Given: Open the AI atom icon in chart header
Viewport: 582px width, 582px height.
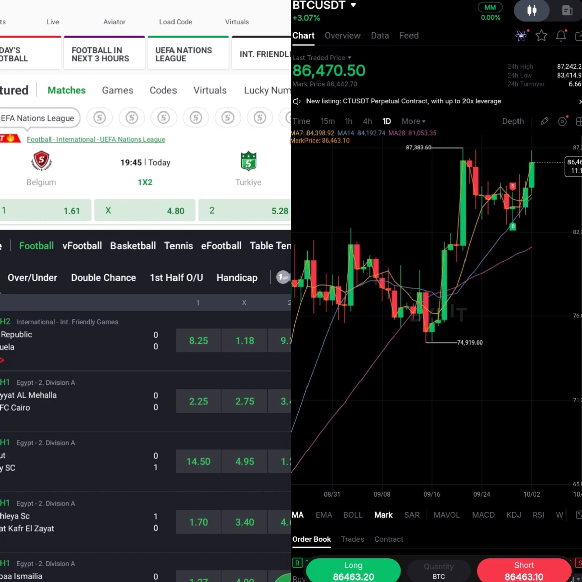Looking at the screenshot, I should click(x=521, y=36).
